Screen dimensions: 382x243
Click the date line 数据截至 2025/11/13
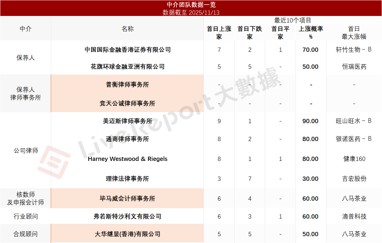(191, 12)
